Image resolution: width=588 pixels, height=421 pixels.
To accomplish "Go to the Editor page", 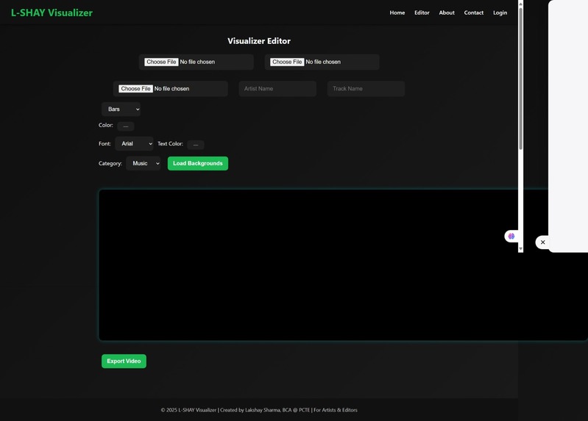I will pyautogui.click(x=422, y=12).
